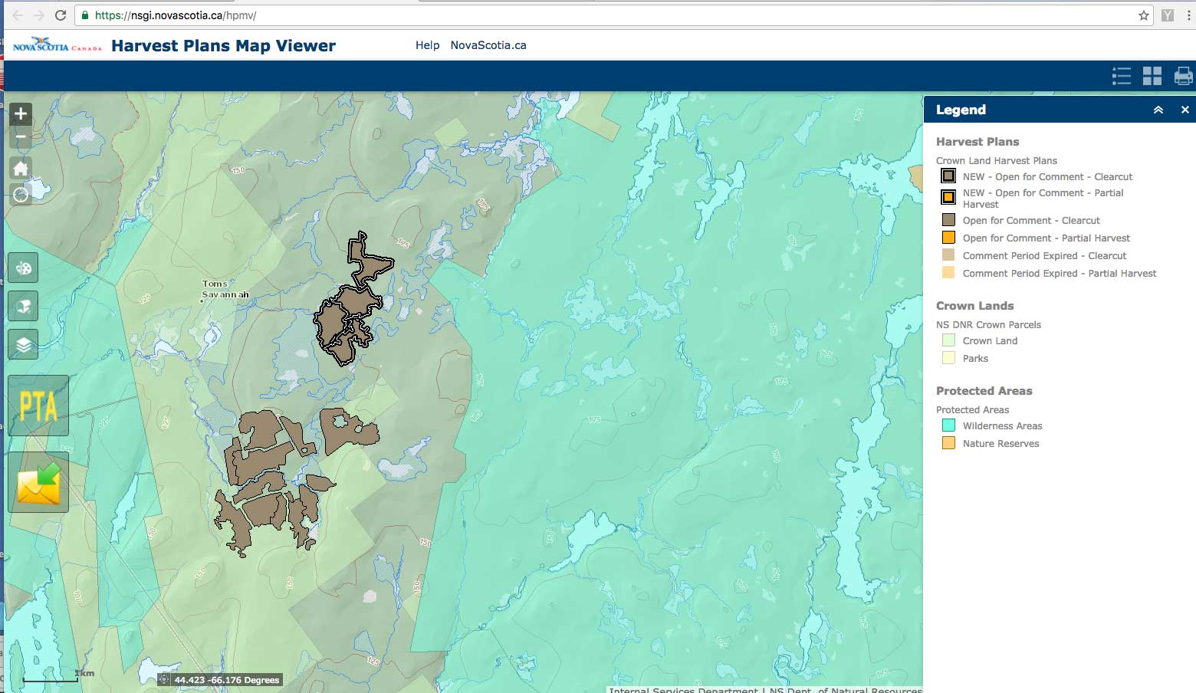1196x693 pixels.
Task: Open the basemap palette tool
Action: 22,267
